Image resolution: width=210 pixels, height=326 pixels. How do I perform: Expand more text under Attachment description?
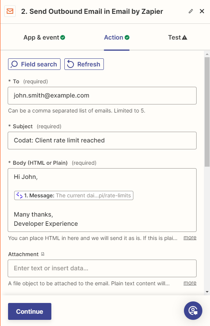point(190,283)
